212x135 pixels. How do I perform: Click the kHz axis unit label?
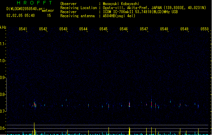pos(3,27)
